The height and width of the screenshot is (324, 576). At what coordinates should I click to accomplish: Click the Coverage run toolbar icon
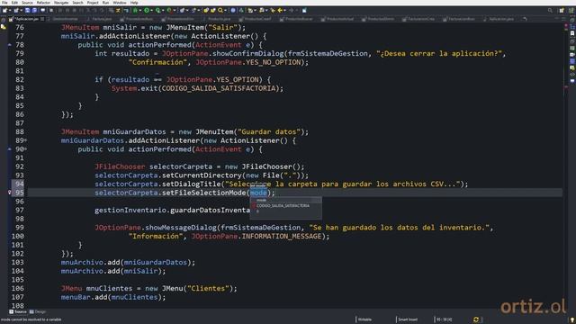click(x=157, y=10)
